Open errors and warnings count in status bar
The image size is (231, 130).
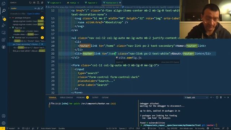pos(26,129)
